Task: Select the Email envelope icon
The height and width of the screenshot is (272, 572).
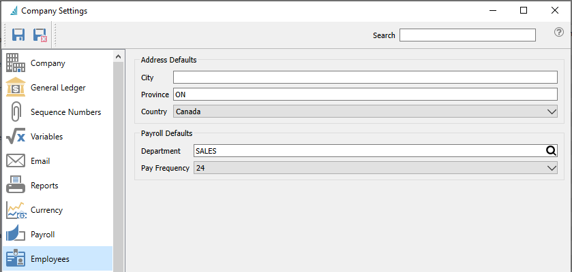Action: [16, 161]
